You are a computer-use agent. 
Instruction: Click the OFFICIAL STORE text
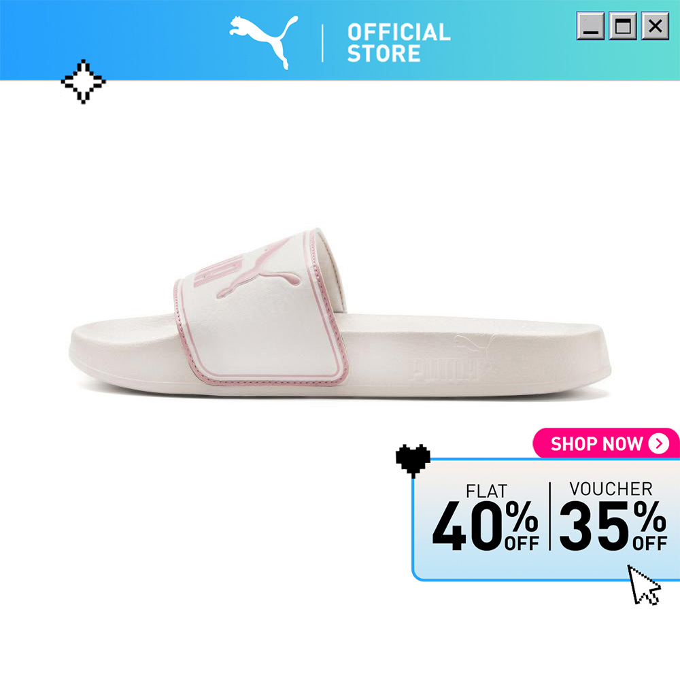point(398,43)
